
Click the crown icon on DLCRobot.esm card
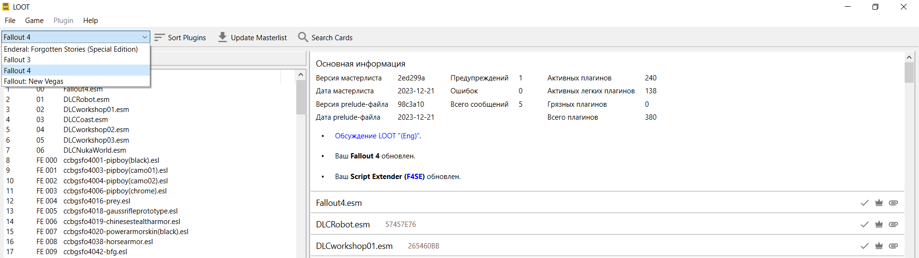pyautogui.click(x=879, y=224)
